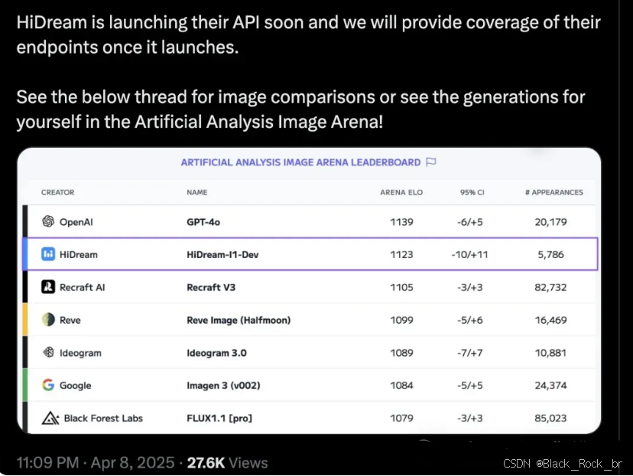This screenshot has width=633, height=476.
Task: Click the # APPEARANCES column header
Action: tap(553, 192)
